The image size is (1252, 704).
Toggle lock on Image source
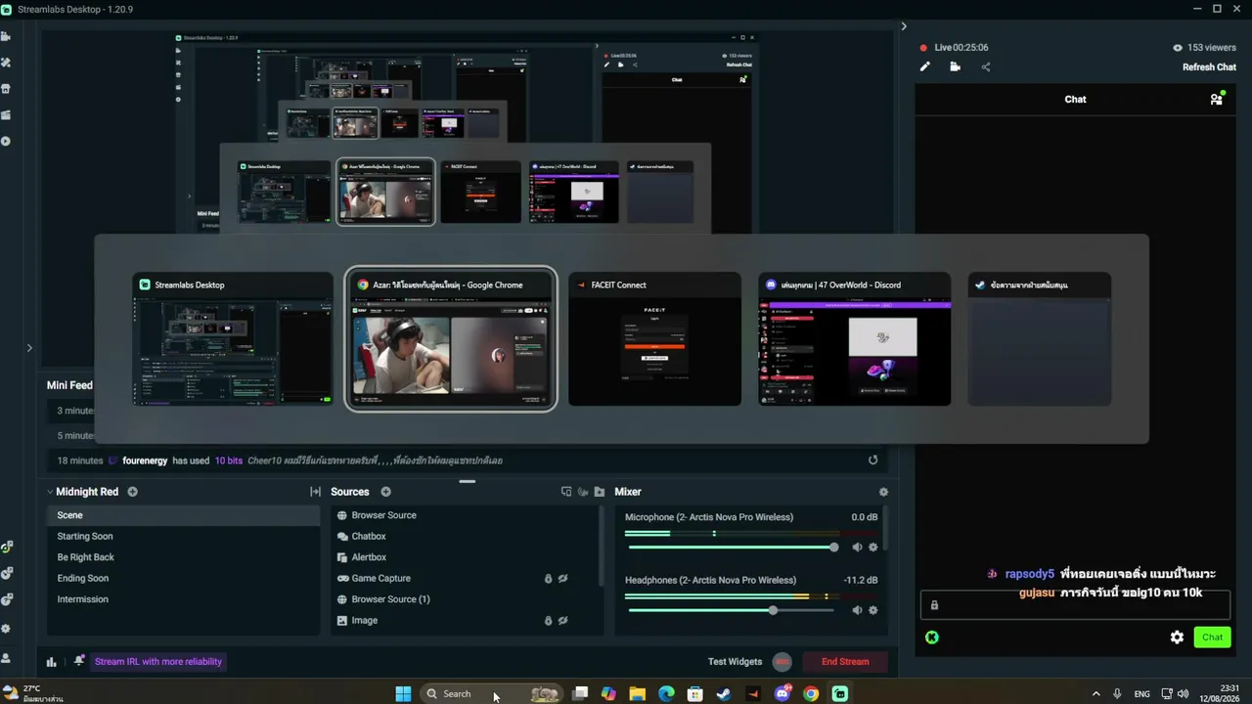click(548, 621)
